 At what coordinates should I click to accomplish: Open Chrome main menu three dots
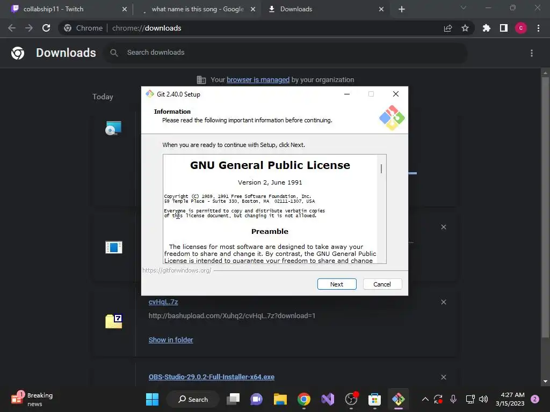click(x=538, y=28)
